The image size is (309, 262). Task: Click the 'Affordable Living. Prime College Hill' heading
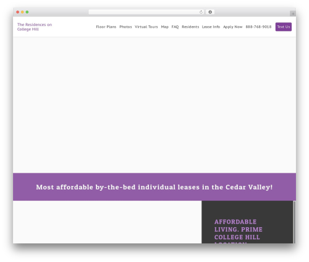[x=239, y=231]
